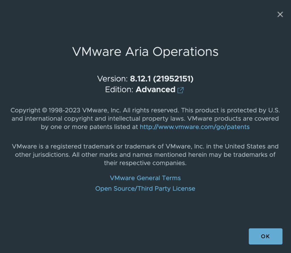The width and height of the screenshot is (291, 253).
Task: Click the "their respective companies" line
Action: 145,163
